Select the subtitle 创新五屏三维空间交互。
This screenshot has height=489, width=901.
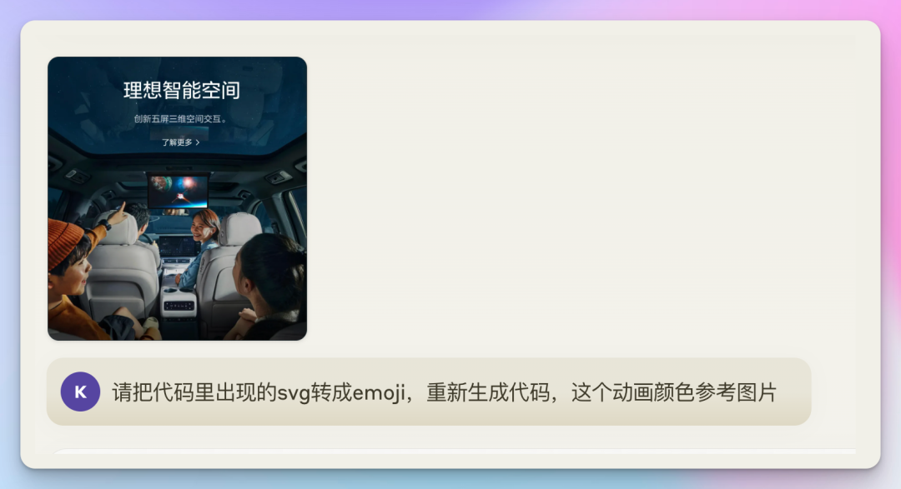pos(182,119)
